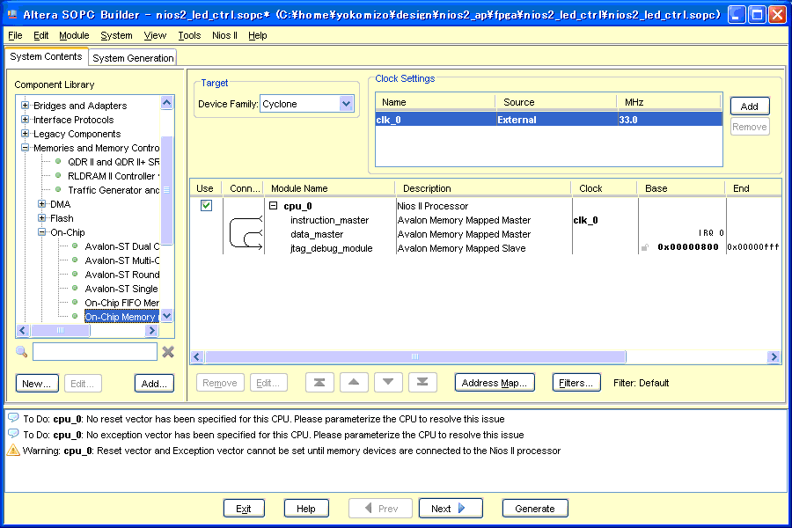
Task: Collapse the Memories and Memory Controllers category
Action: click(x=25, y=148)
